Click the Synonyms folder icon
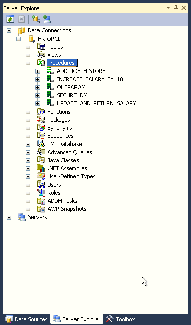The image size is (191, 325). tap(41, 128)
